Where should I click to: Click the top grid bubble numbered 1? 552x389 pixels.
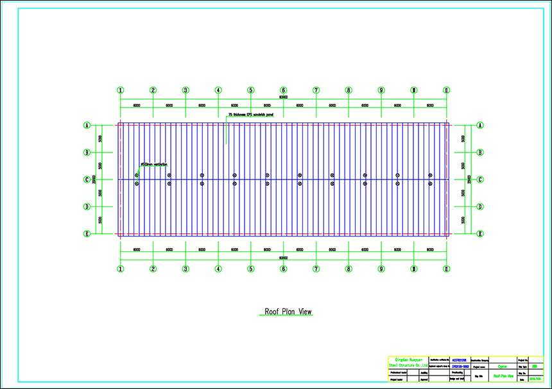(x=120, y=90)
